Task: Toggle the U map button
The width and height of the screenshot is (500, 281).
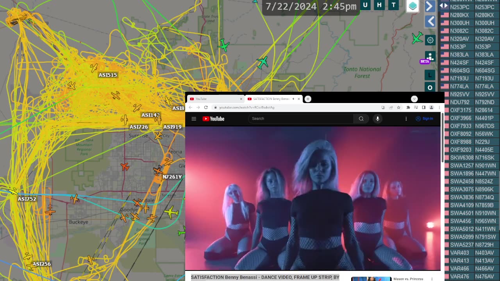Action: pos(365,5)
